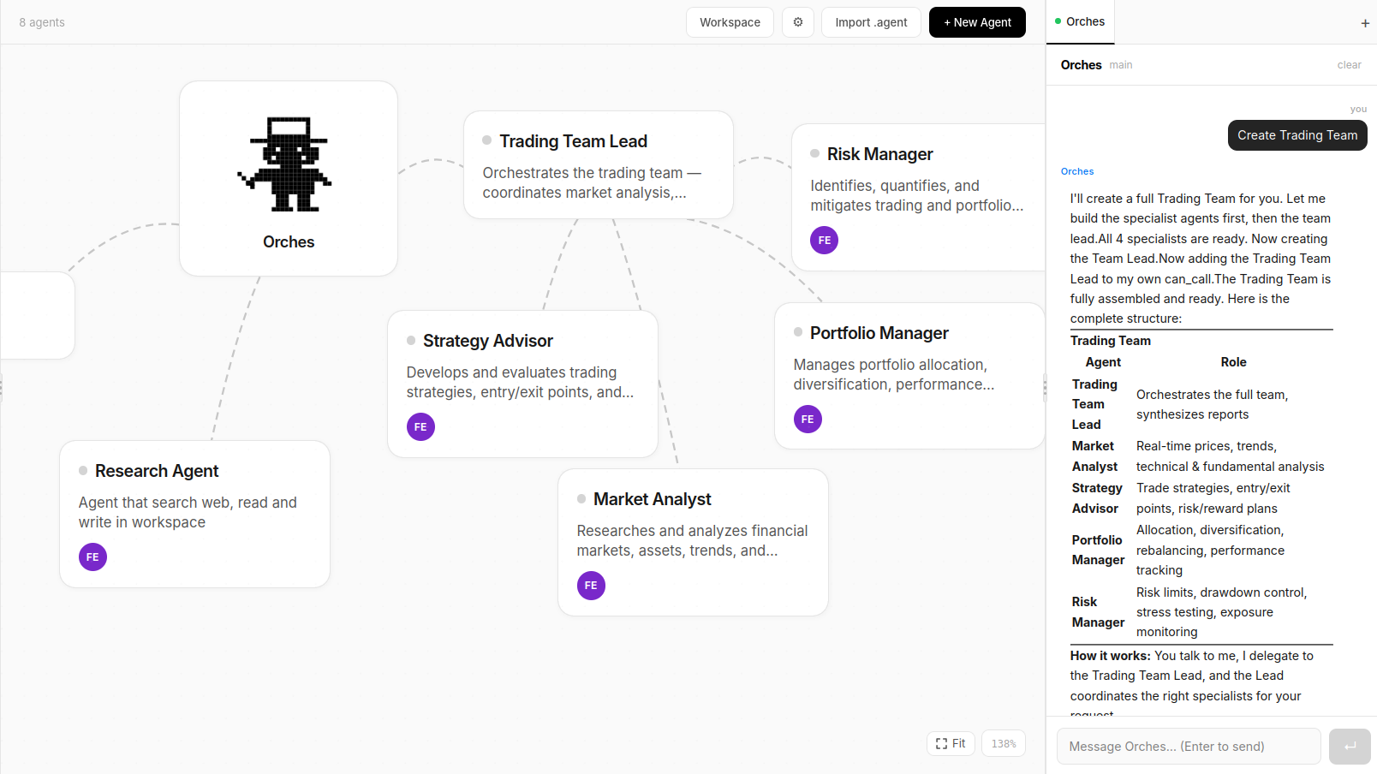Viewport: 1377px width, 774px height.
Task: Open the settings gear icon
Action: click(x=797, y=21)
